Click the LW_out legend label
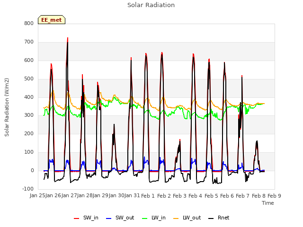The height and width of the screenshot is (227, 303). point(192,218)
